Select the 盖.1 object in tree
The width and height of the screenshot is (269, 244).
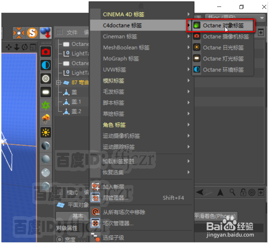[x=76, y=102]
